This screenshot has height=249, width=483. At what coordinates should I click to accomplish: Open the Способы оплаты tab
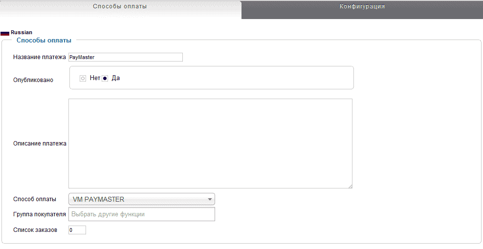click(120, 7)
